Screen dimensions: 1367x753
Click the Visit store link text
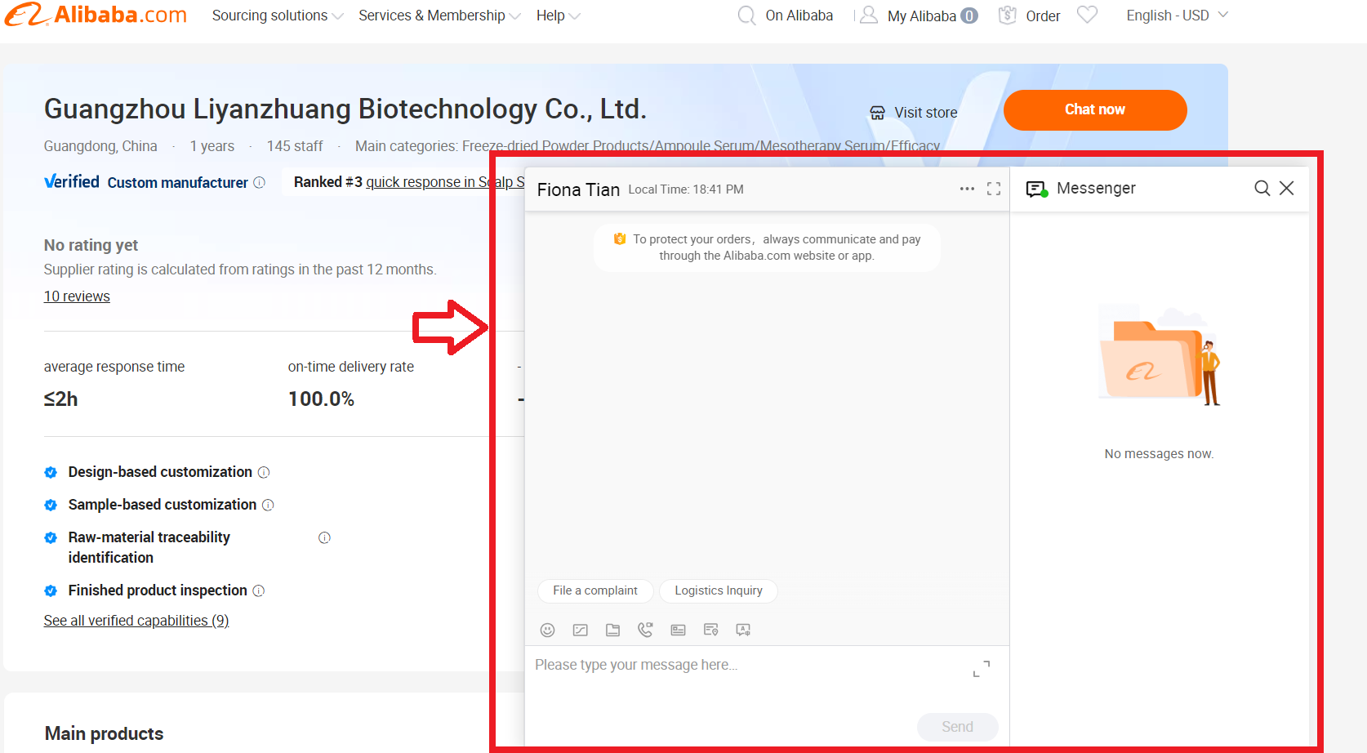[926, 113]
